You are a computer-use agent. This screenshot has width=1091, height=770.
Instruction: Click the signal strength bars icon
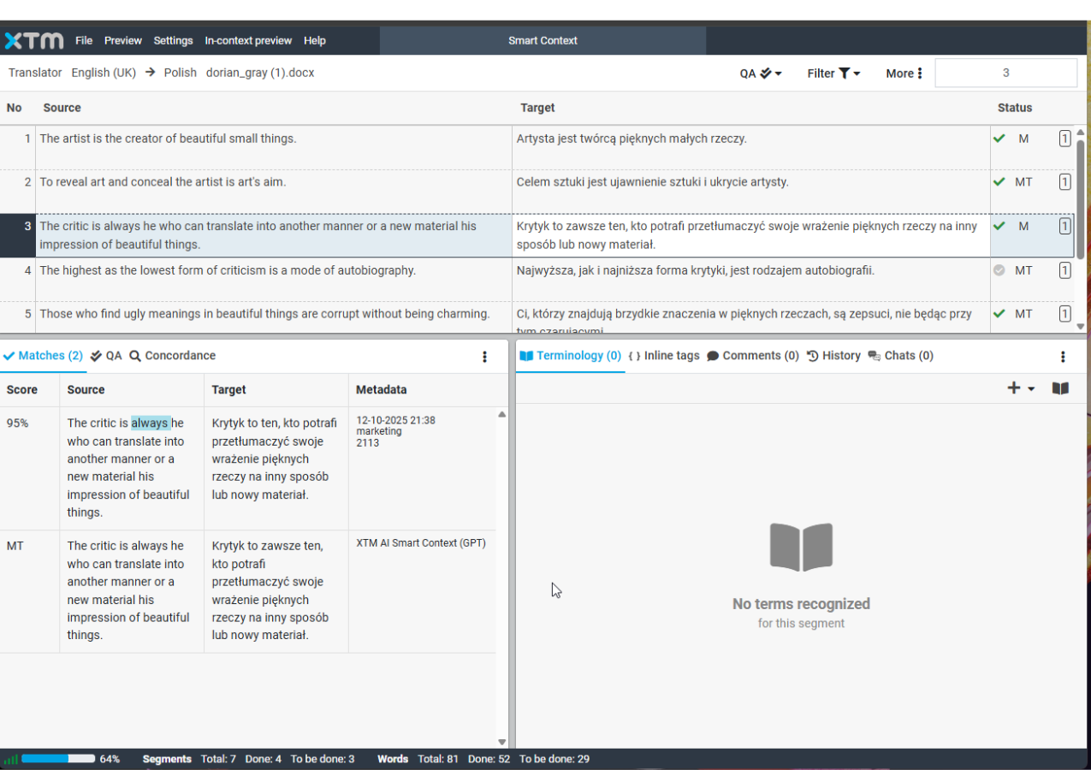(x=11, y=759)
